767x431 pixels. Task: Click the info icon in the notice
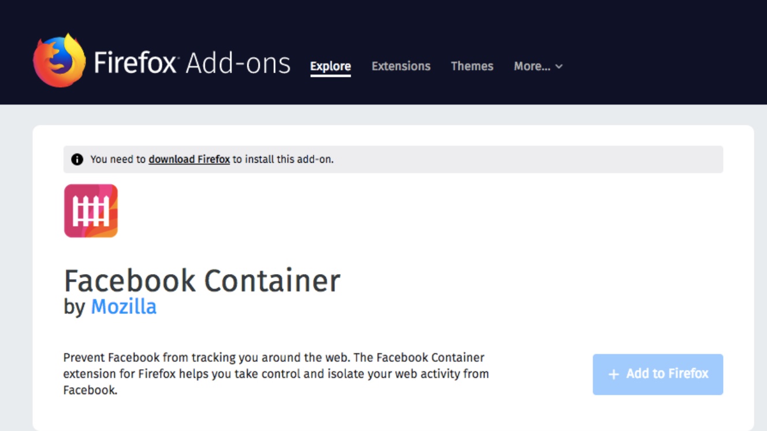pyautogui.click(x=77, y=159)
